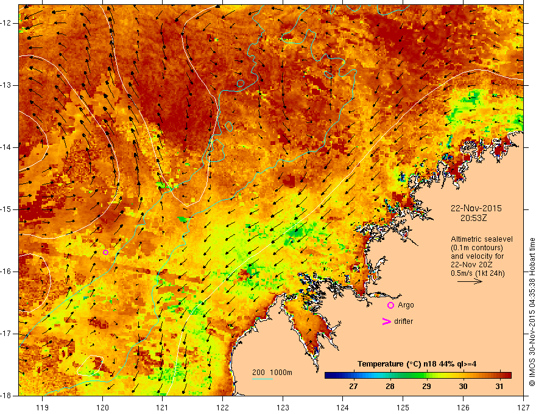
Task: Click the 125 longitude axis label
Action: [x=403, y=408]
